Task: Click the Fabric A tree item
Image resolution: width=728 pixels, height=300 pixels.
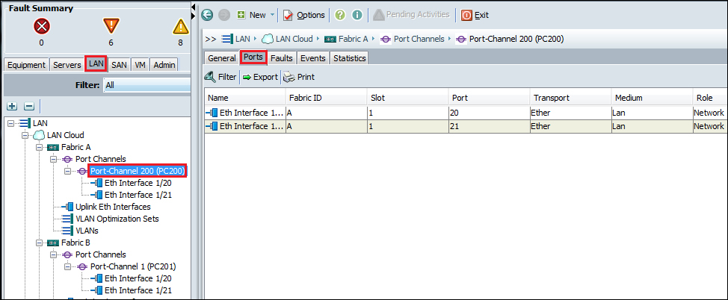Action: coord(75,147)
